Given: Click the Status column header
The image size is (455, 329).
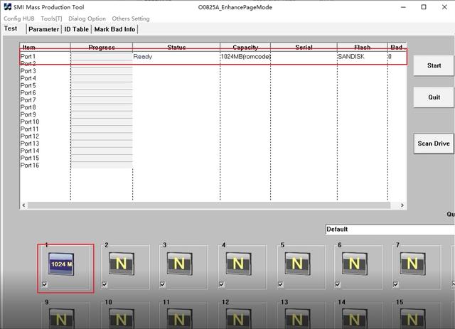Looking at the screenshot, I should pos(176,47).
